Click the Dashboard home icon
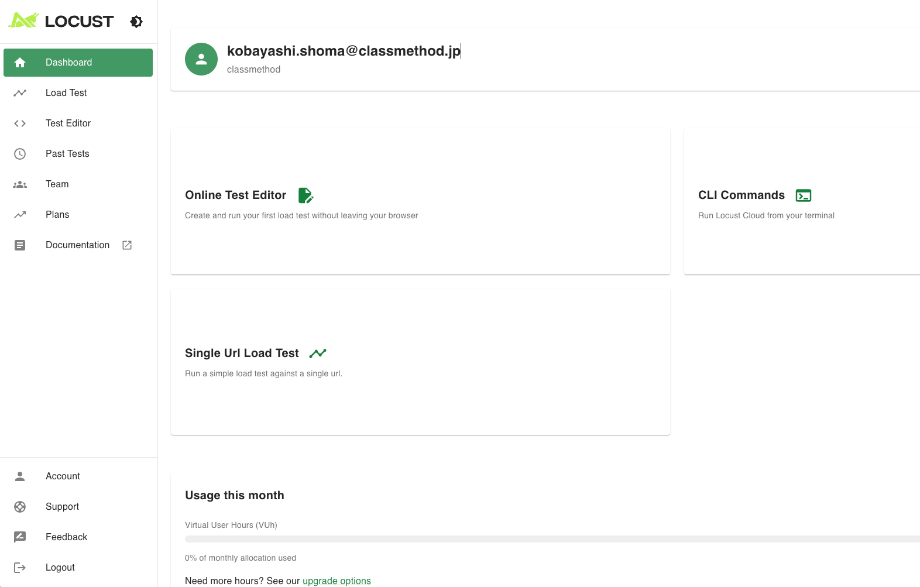Viewport: 920px width, 587px height. pyautogui.click(x=20, y=63)
